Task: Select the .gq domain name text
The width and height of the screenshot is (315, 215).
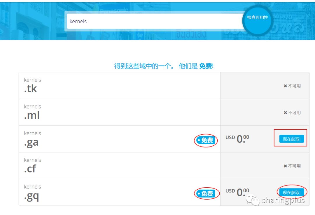Action: click(x=31, y=196)
